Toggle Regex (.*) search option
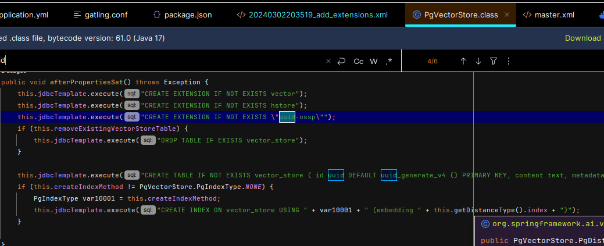604x246 pixels. (x=389, y=61)
